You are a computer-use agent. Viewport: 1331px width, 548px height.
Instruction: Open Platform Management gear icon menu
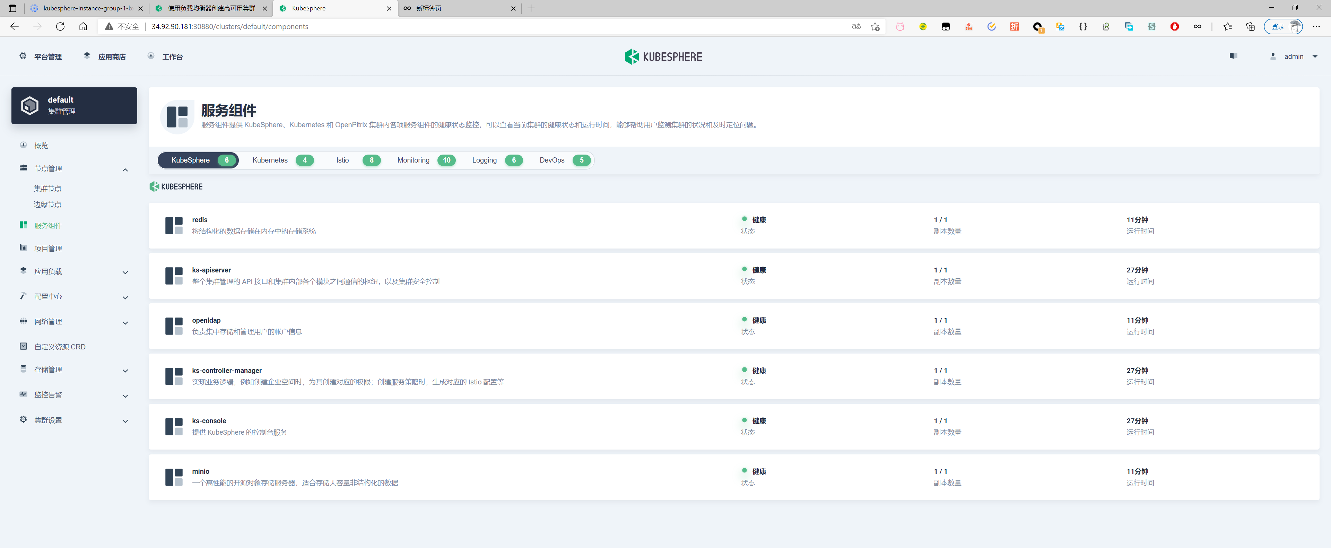[23, 56]
